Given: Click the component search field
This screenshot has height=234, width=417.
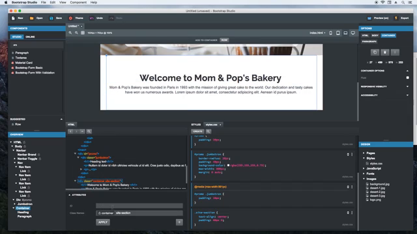Looking at the screenshot, I should tap(36, 45).
